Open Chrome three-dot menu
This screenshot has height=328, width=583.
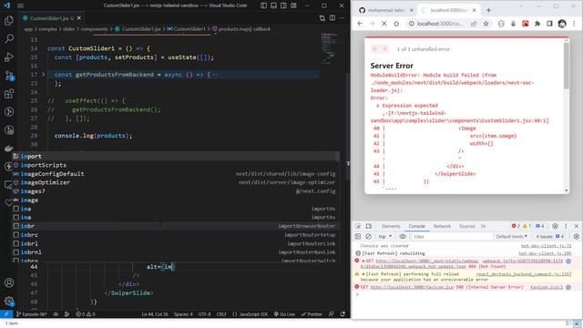click(x=574, y=24)
